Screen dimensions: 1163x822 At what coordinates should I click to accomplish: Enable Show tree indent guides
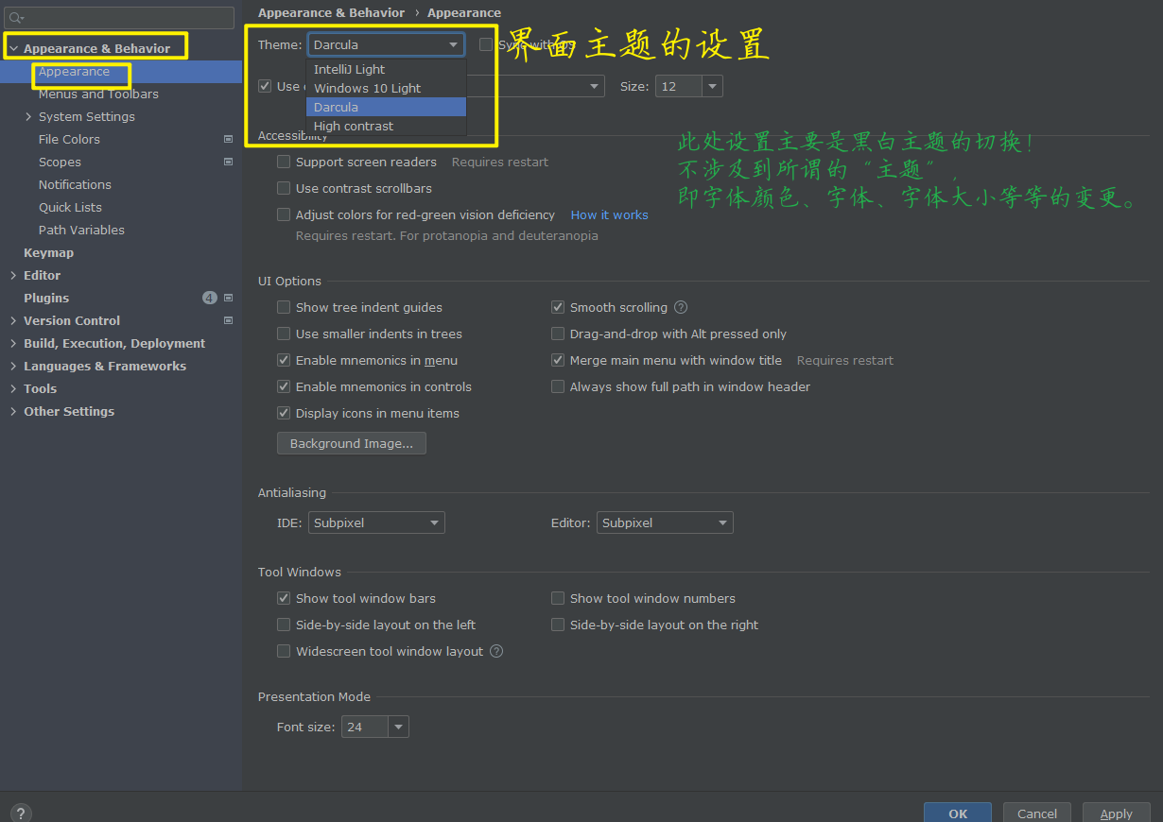(284, 307)
